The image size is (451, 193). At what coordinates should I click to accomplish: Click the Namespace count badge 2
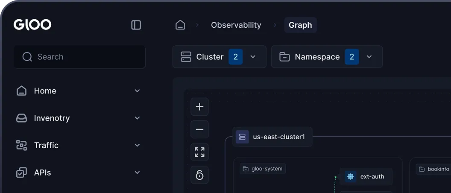pyautogui.click(x=352, y=57)
